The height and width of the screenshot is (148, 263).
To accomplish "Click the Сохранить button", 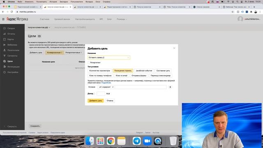I will click(x=35, y=126).
